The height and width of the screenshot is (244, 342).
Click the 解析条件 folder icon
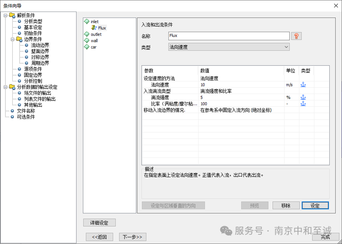point(12,15)
